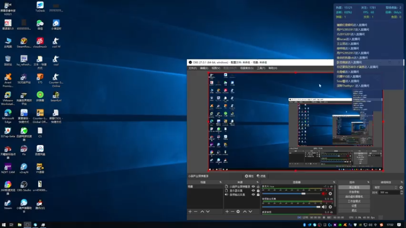Screen dimensions: 406x228
Task: Open source Filters button above panels
Action: click(x=261, y=176)
